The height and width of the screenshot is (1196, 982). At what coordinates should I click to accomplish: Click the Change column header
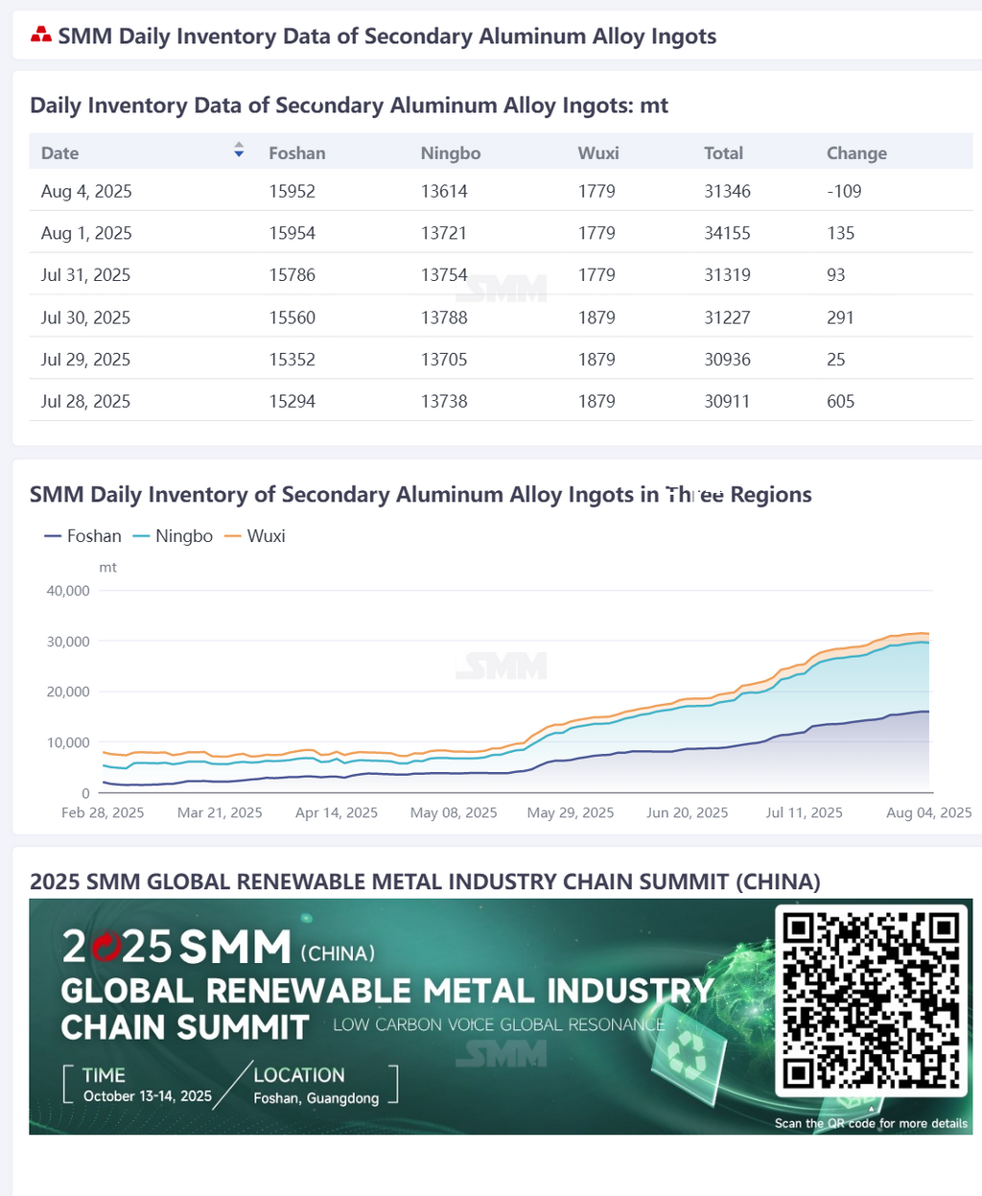(857, 153)
